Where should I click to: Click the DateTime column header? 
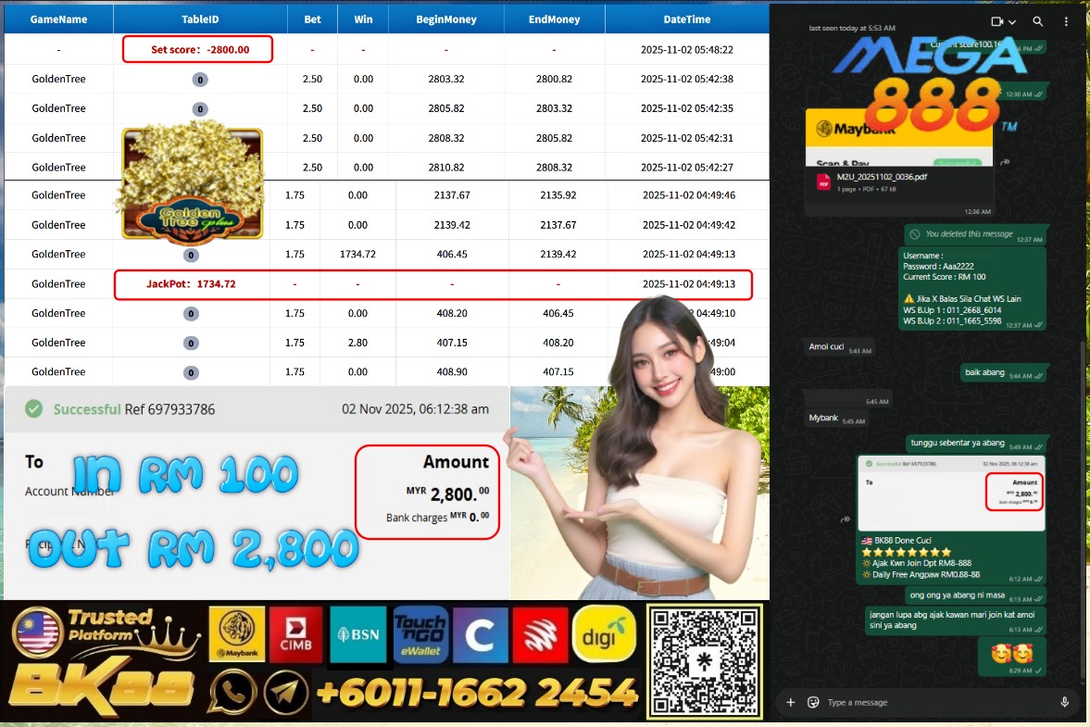686,19
